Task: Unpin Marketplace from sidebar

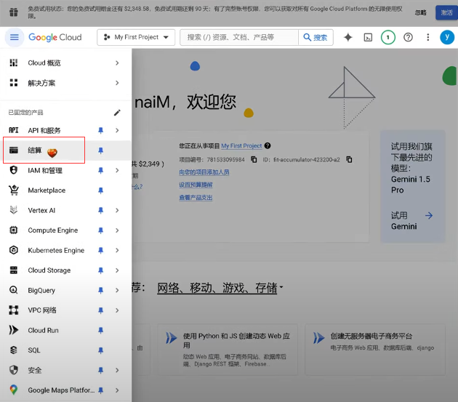Action: pos(101,190)
